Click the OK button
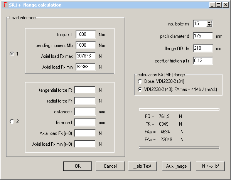This screenshot has width=231, height=180. tap(78, 166)
